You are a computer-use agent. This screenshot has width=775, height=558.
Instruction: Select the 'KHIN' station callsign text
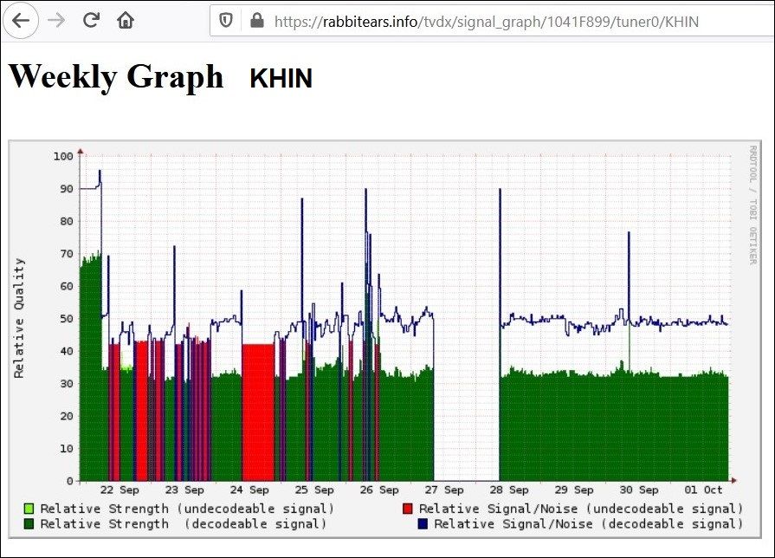[x=281, y=78]
